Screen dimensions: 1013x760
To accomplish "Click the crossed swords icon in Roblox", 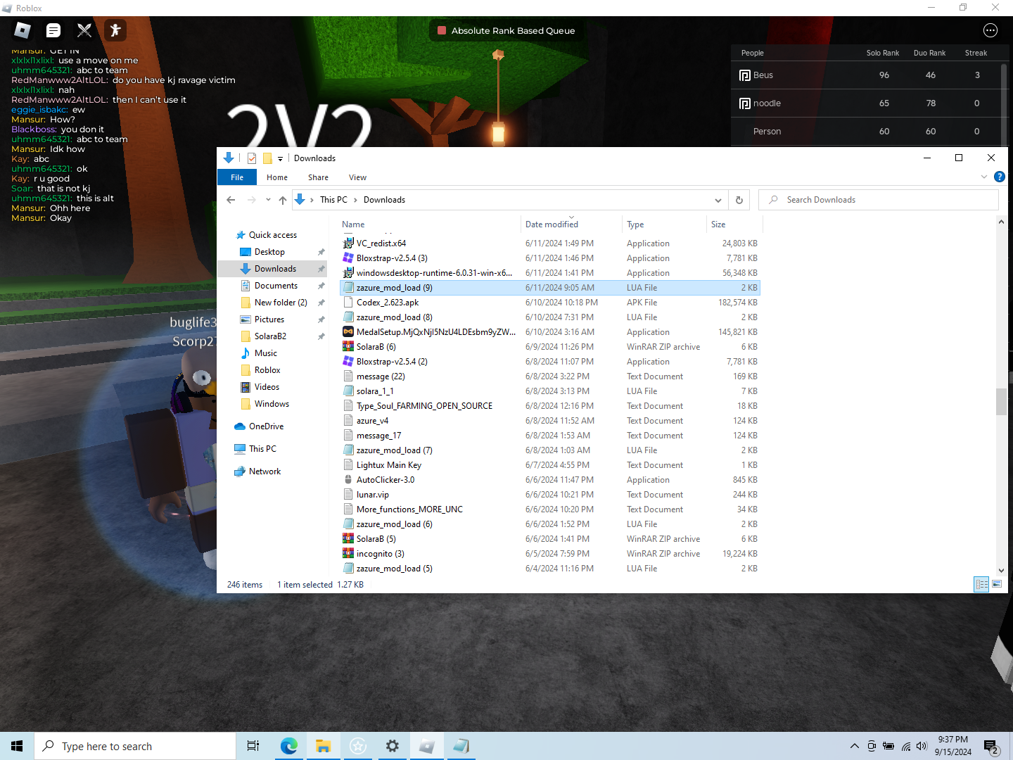I will (x=84, y=30).
